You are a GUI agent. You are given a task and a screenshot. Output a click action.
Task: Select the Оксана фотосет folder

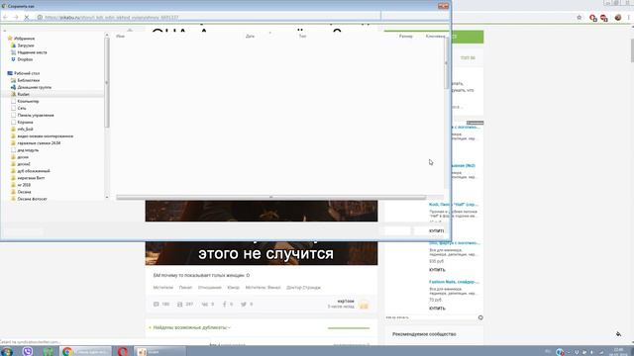[32, 199]
